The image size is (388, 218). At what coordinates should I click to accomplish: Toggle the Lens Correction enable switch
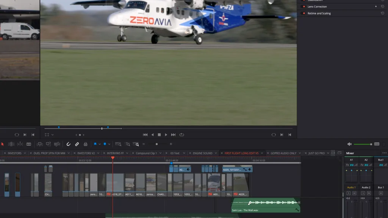click(x=304, y=6)
